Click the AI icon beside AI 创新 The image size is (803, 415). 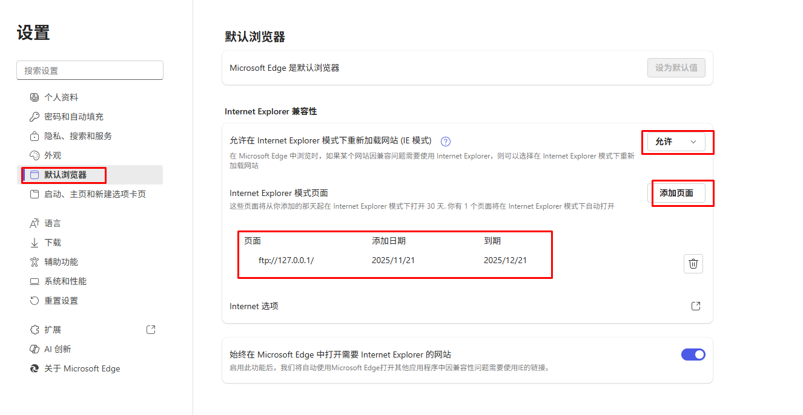click(35, 349)
